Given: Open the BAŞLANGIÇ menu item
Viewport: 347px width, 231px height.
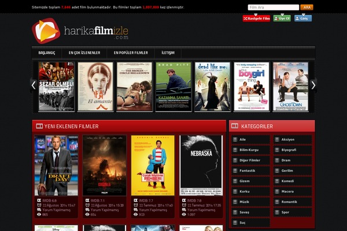Looking at the screenshot, I should tap(47, 53).
